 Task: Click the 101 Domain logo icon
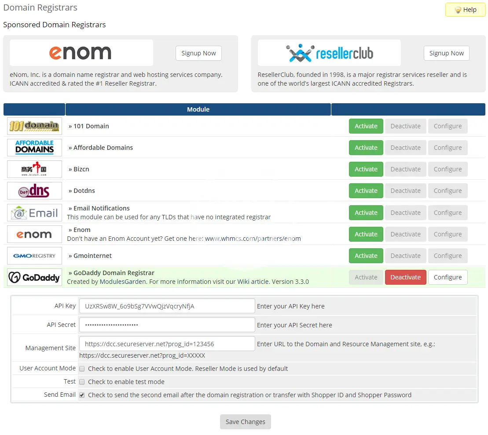click(34, 126)
